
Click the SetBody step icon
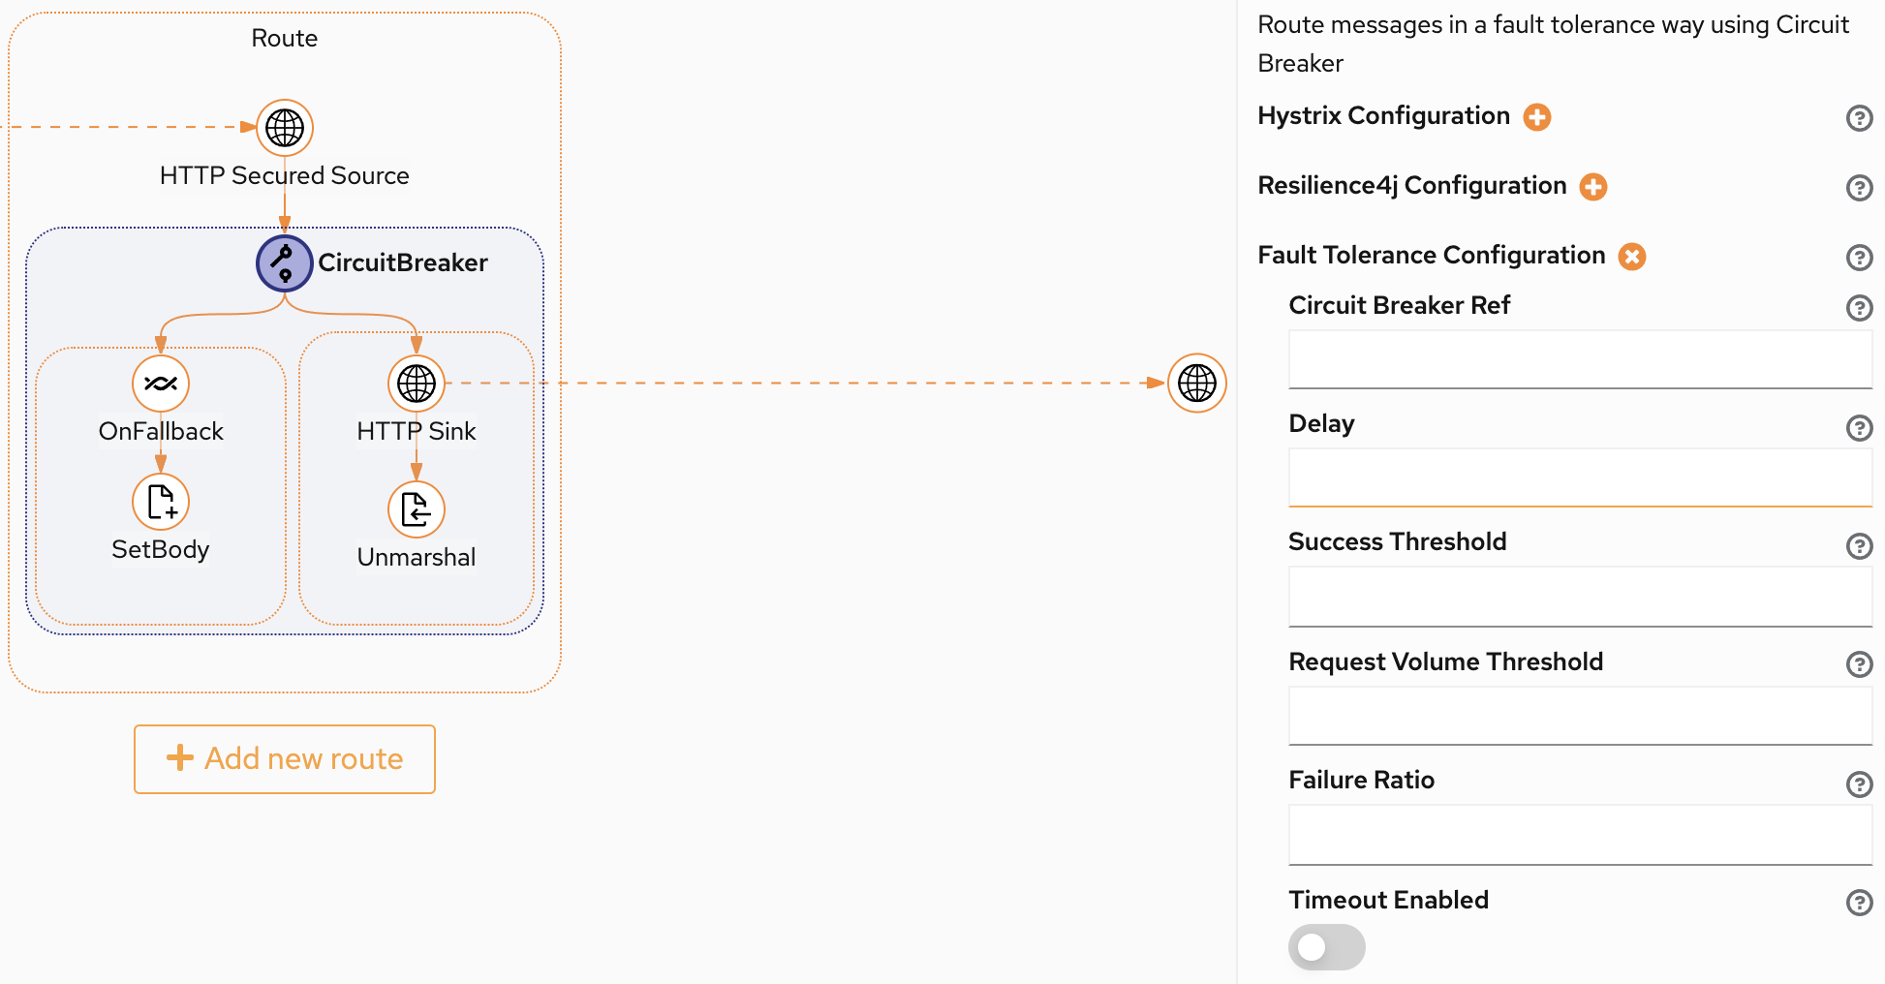click(161, 502)
